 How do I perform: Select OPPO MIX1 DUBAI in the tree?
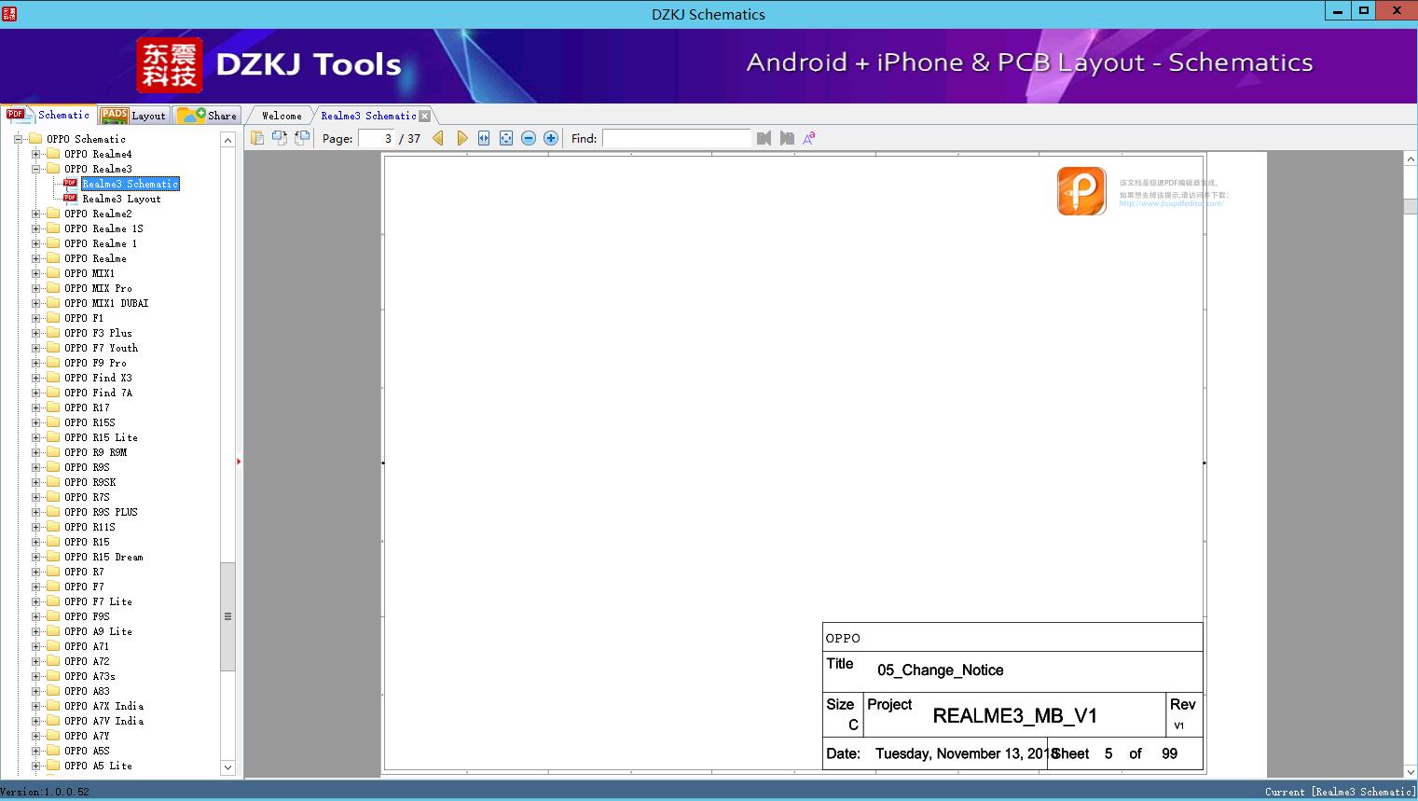(x=106, y=303)
